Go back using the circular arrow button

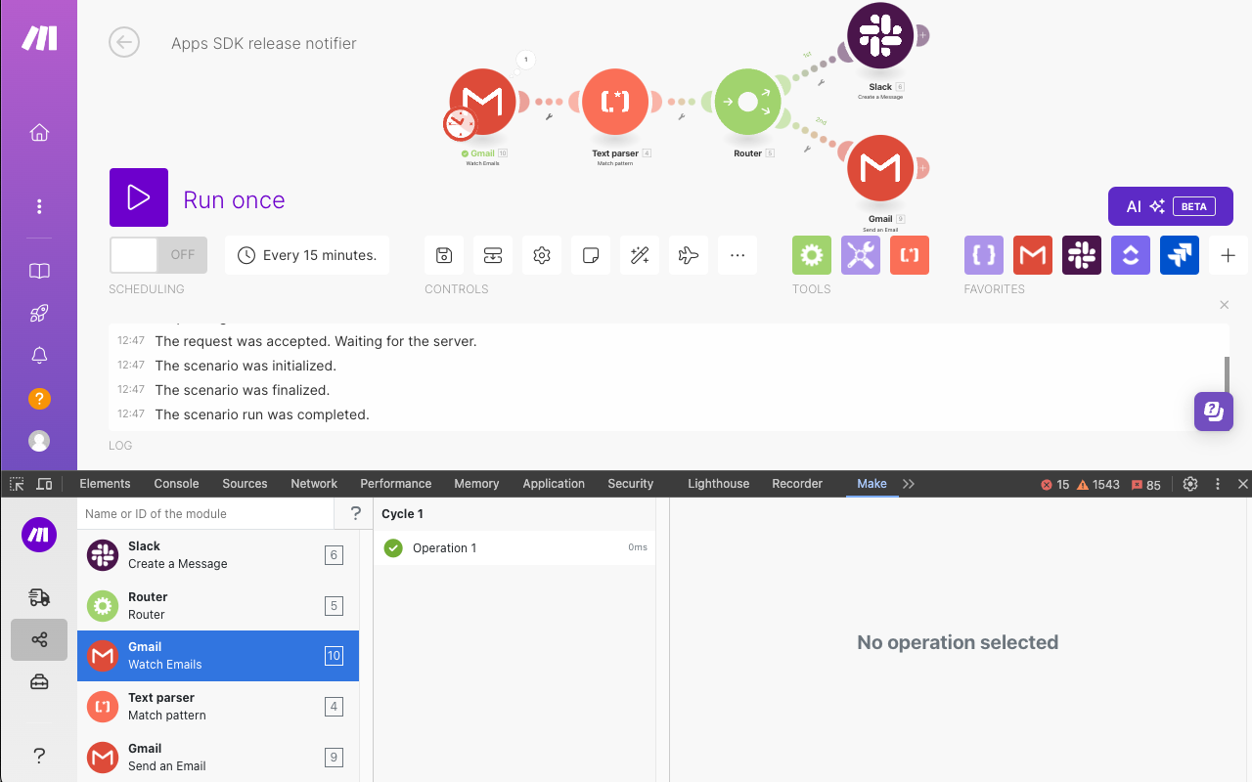pos(124,42)
